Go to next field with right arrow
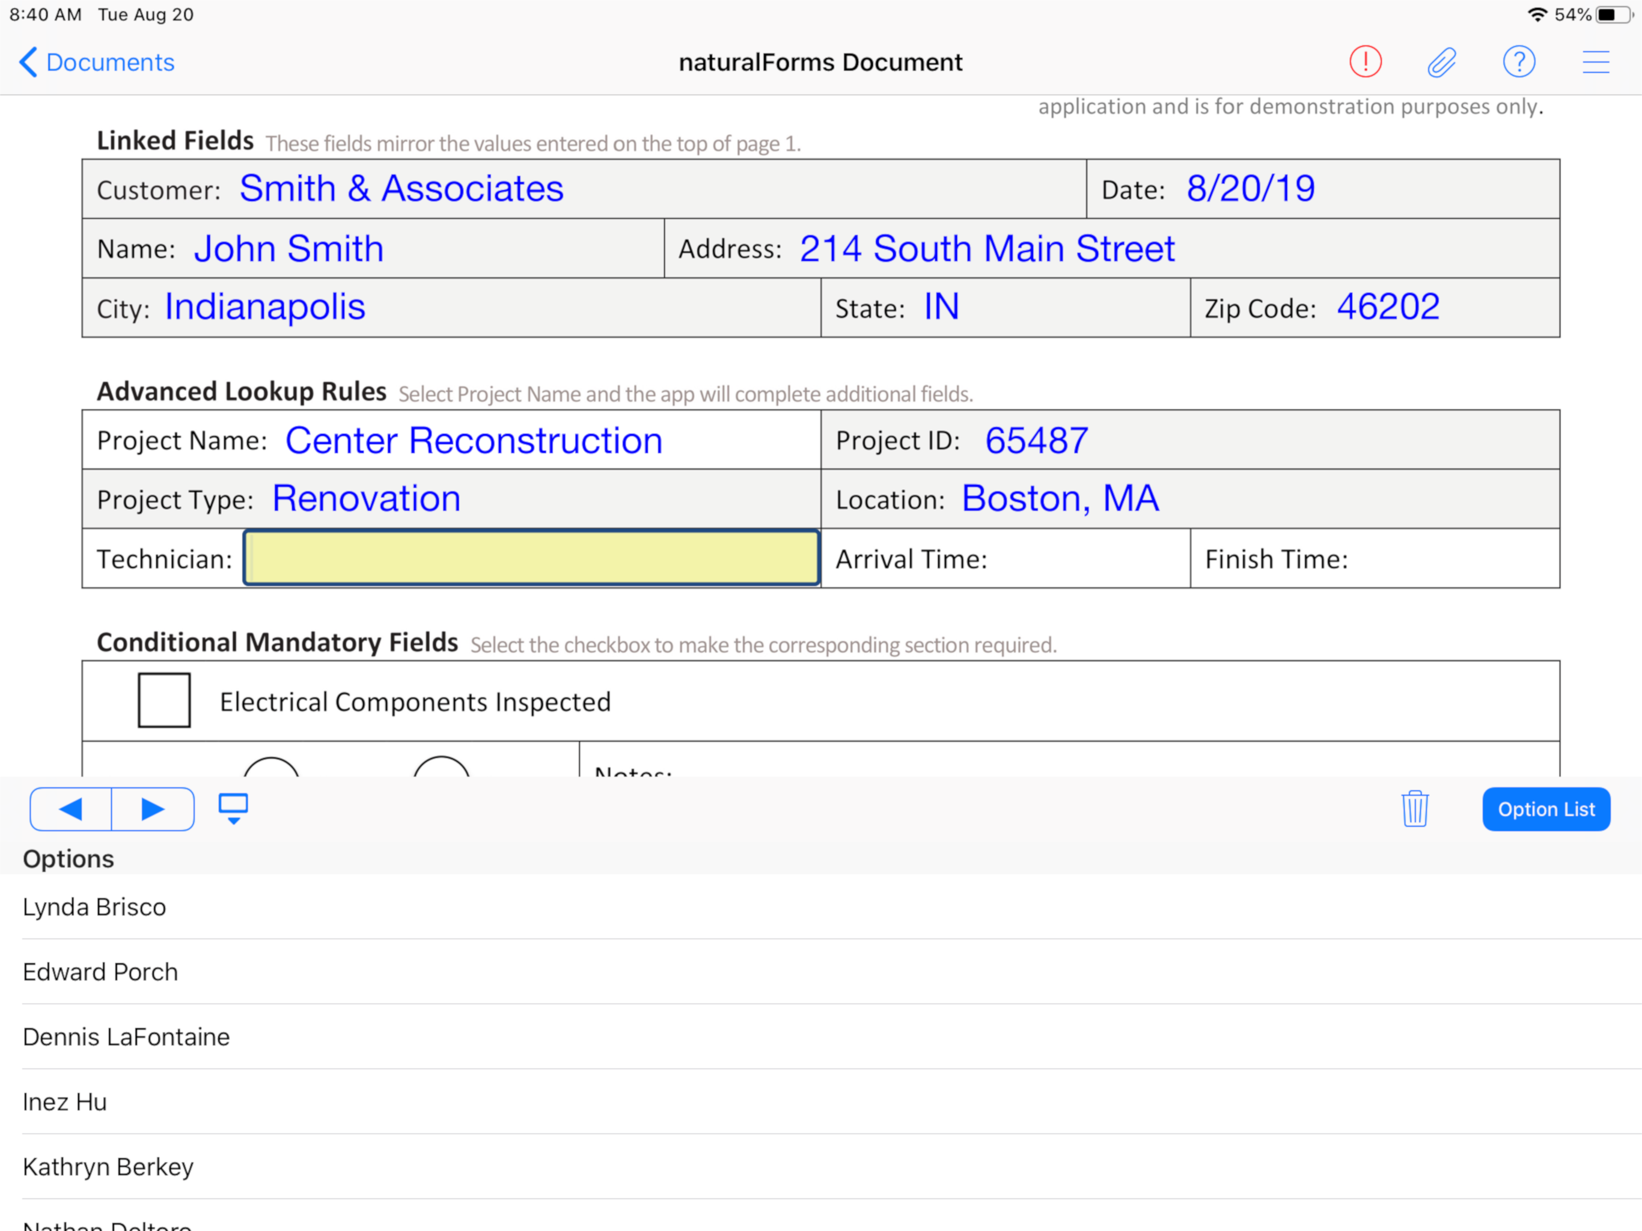This screenshot has width=1642, height=1231. coord(153,808)
